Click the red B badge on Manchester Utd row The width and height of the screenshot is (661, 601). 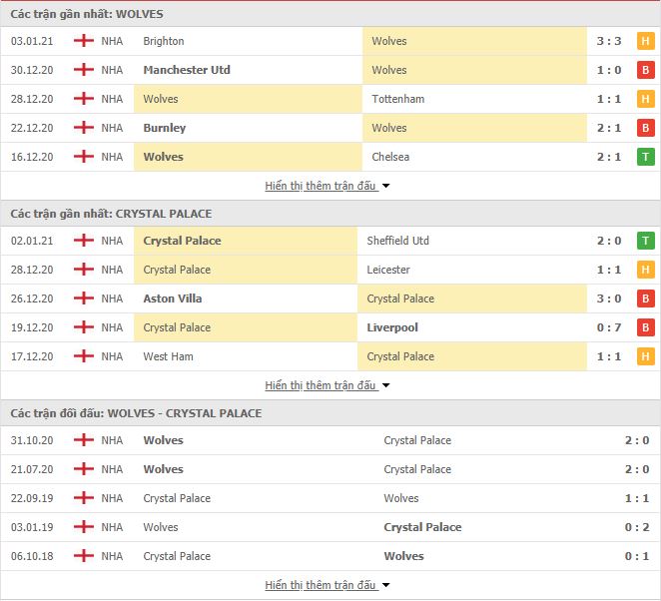tap(645, 70)
